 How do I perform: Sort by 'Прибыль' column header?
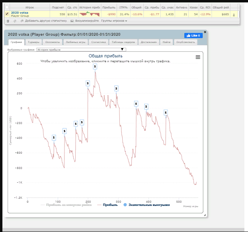click(x=109, y=8)
